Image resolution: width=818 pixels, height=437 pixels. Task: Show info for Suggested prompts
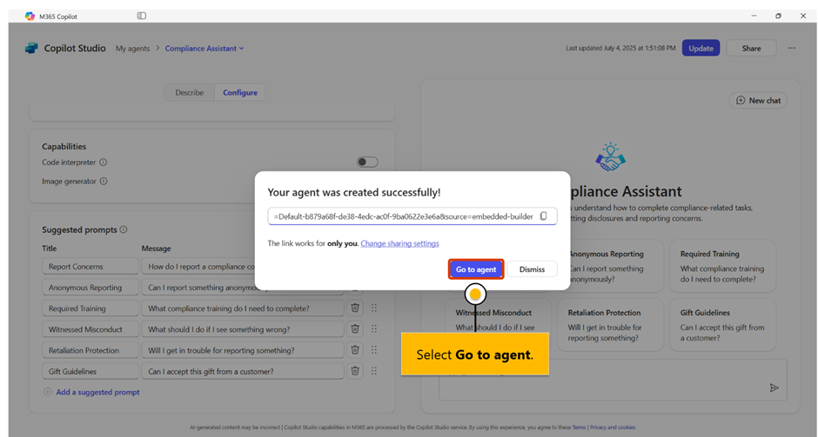point(123,229)
